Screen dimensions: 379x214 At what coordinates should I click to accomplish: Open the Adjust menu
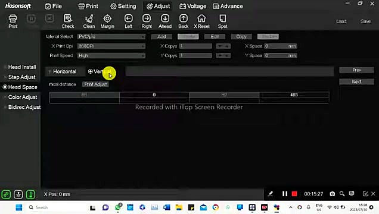pyautogui.click(x=159, y=7)
